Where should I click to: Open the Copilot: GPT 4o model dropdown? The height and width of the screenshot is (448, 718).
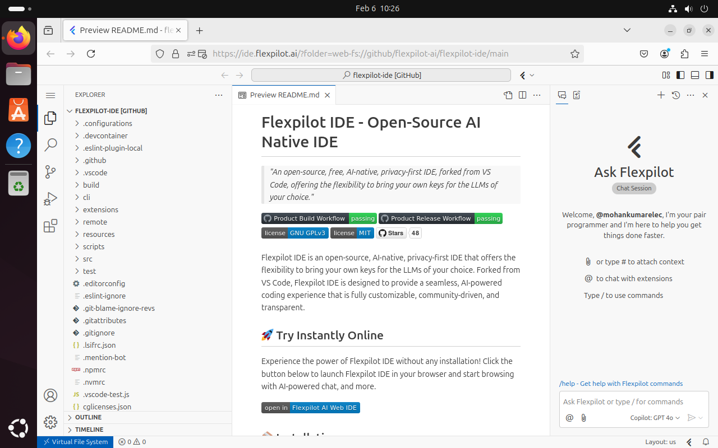[x=654, y=418]
